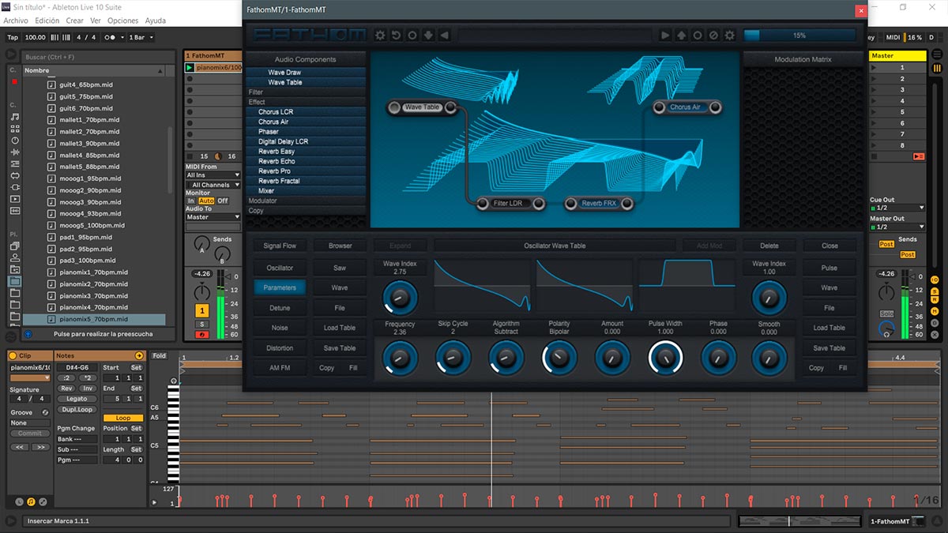This screenshot has width=948, height=533.
Task: Open the Cue Out 1/2 dropdown
Action: coord(897,208)
